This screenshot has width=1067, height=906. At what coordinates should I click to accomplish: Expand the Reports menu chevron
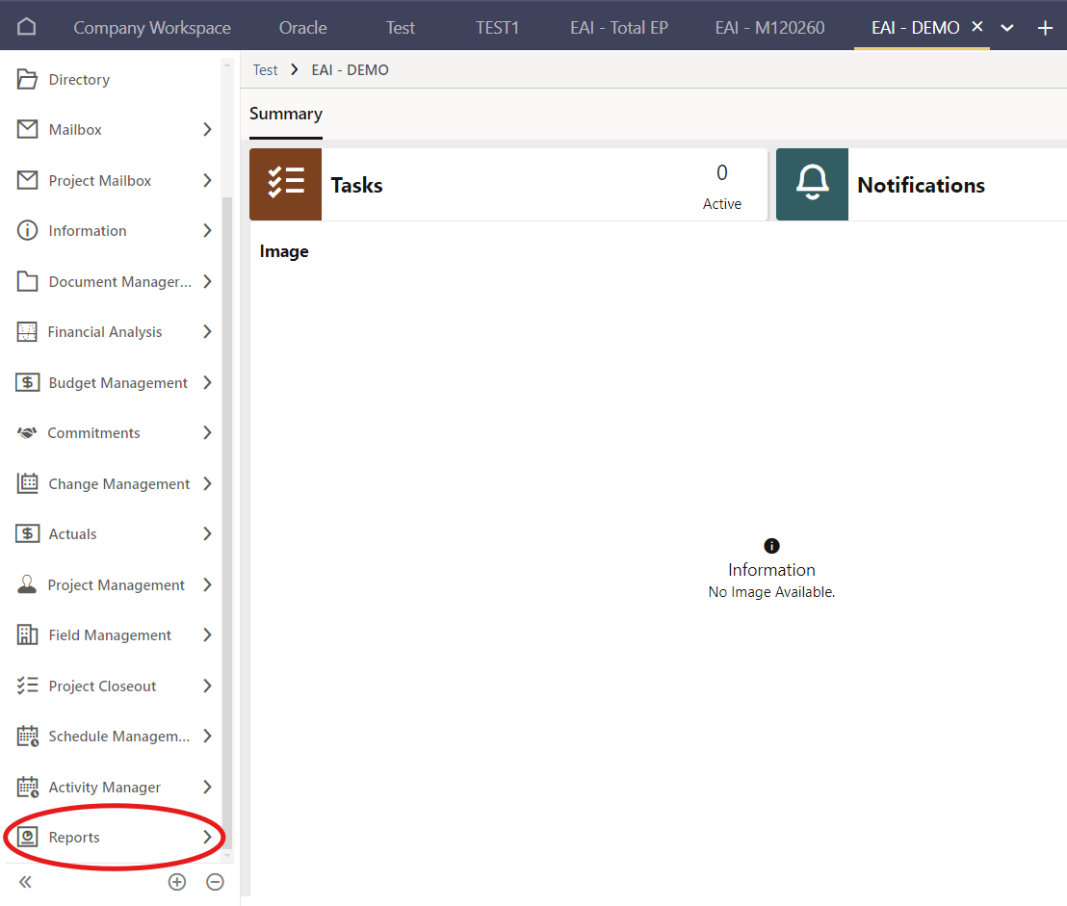(x=207, y=838)
